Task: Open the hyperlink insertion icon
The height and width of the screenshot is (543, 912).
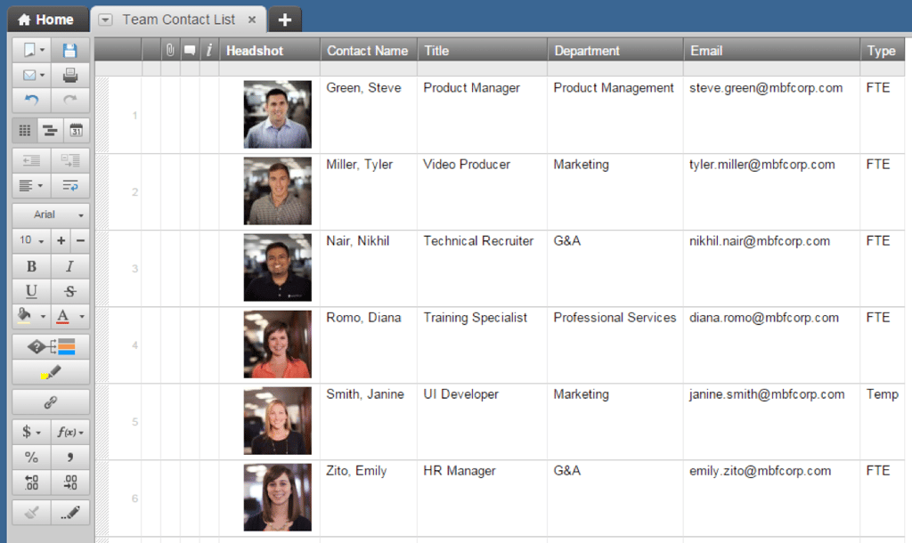Action: click(x=50, y=402)
